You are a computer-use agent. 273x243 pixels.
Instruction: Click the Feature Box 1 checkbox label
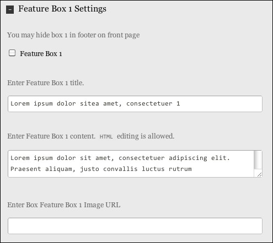[x=41, y=54]
